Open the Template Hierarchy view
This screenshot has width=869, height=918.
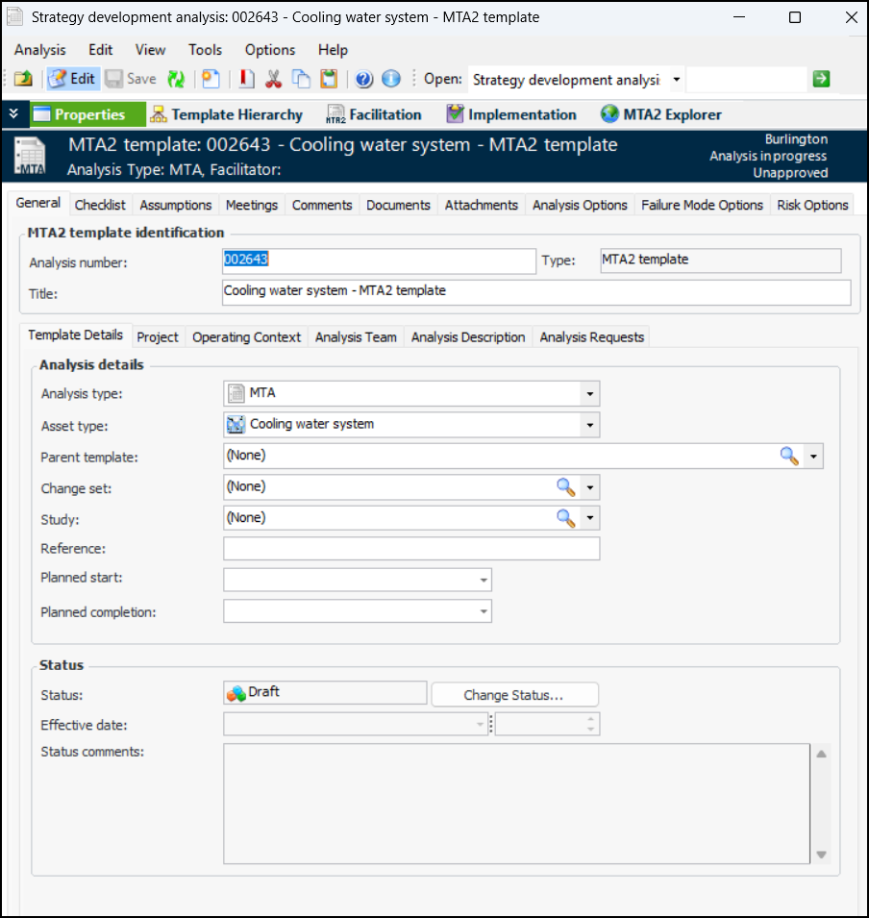pyautogui.click(x=226, y=114)
